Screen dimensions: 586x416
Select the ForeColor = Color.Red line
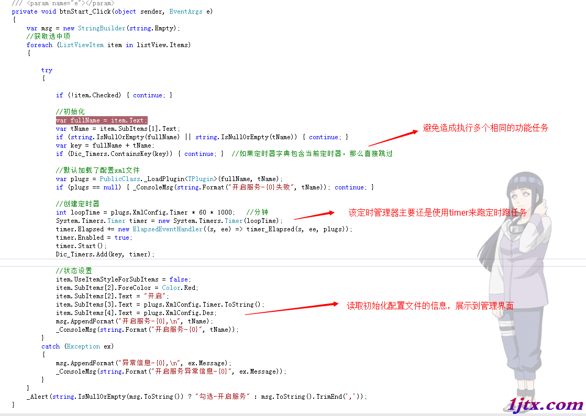127,288
